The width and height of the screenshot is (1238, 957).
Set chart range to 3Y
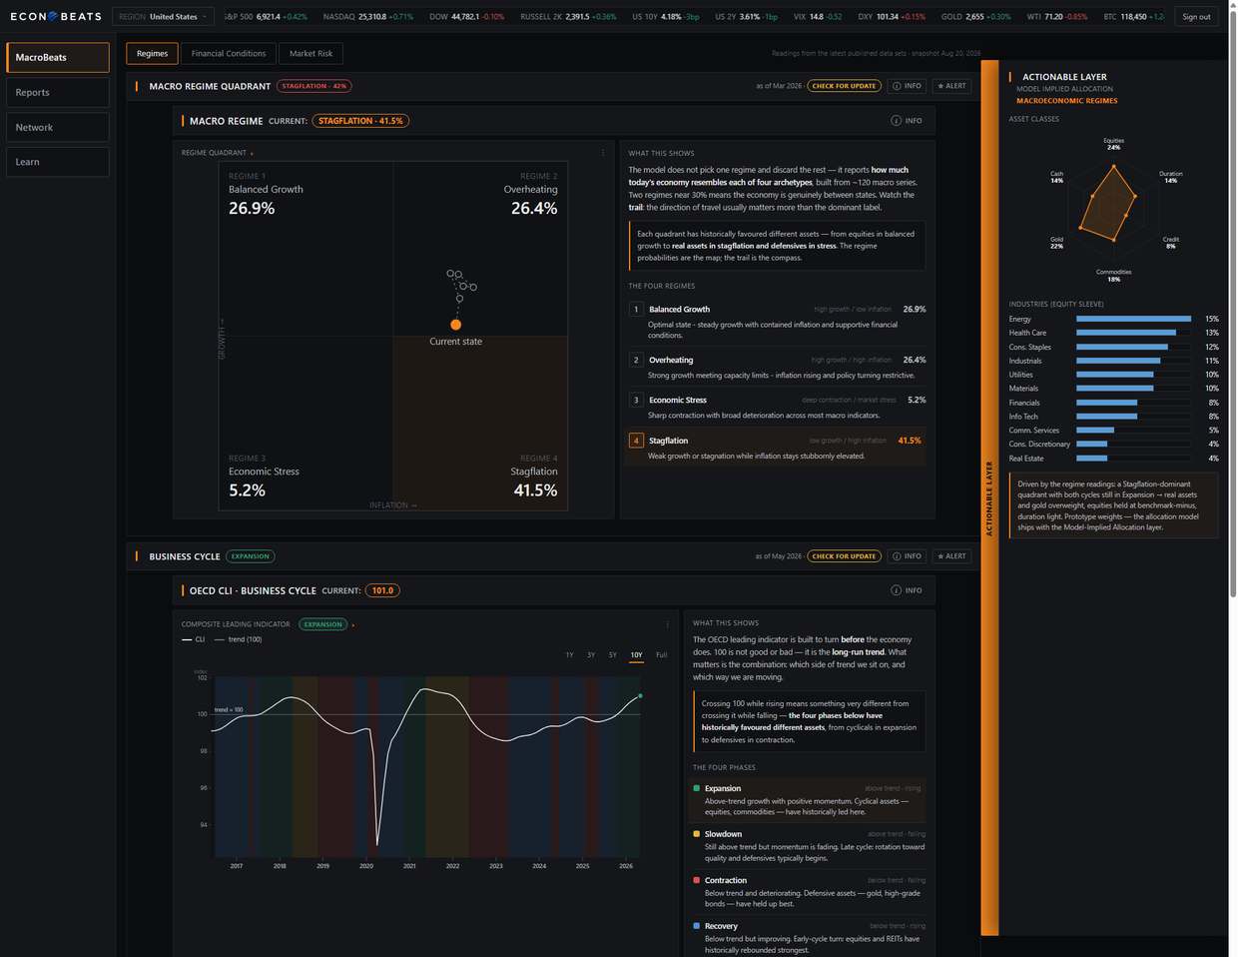591,655
